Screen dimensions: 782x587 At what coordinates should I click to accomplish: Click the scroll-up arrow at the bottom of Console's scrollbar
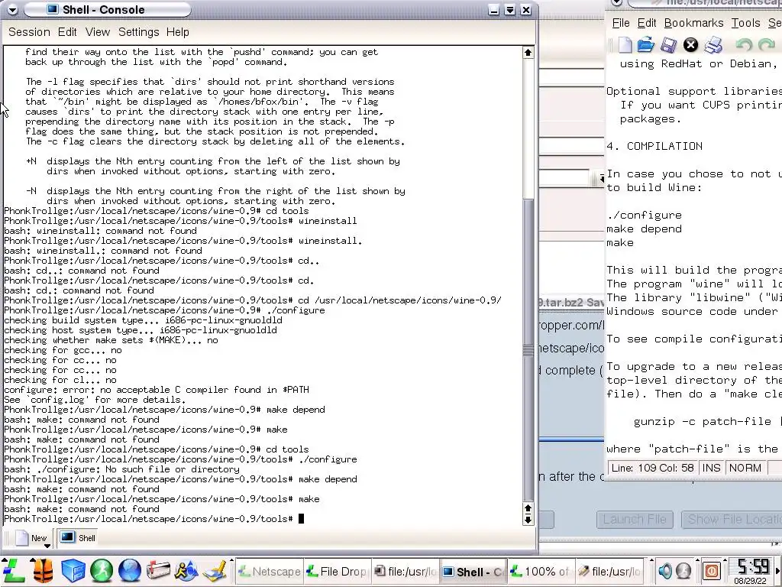(528, 508)
